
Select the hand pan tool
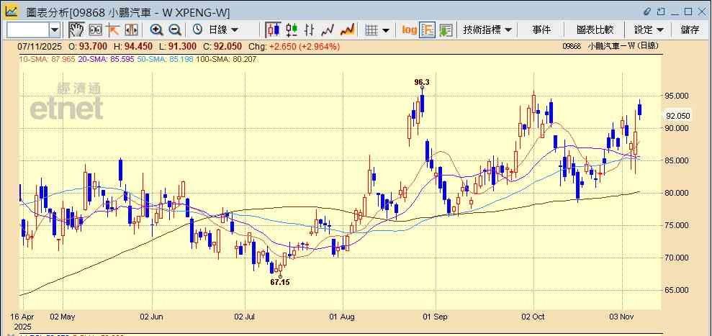pos(76,29)
